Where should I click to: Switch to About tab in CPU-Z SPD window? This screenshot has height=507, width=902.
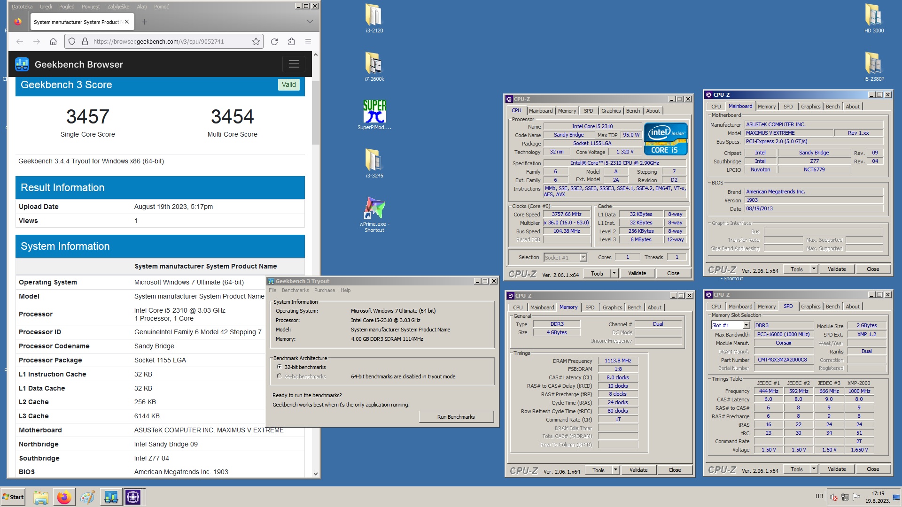[852, 307]
